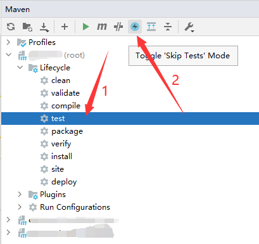Screen dimensions: 259x244
Task: Click gear icon beside package
Action: [x=44, y=131]
